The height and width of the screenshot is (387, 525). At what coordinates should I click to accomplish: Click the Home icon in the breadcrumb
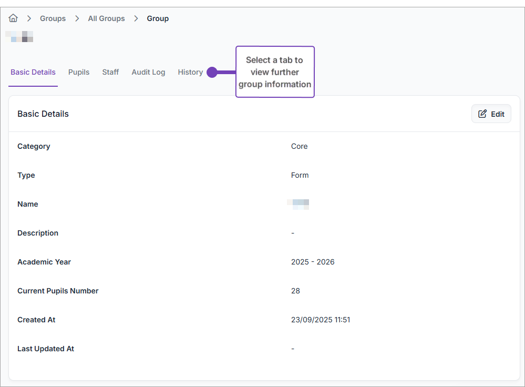coord(13,18)
